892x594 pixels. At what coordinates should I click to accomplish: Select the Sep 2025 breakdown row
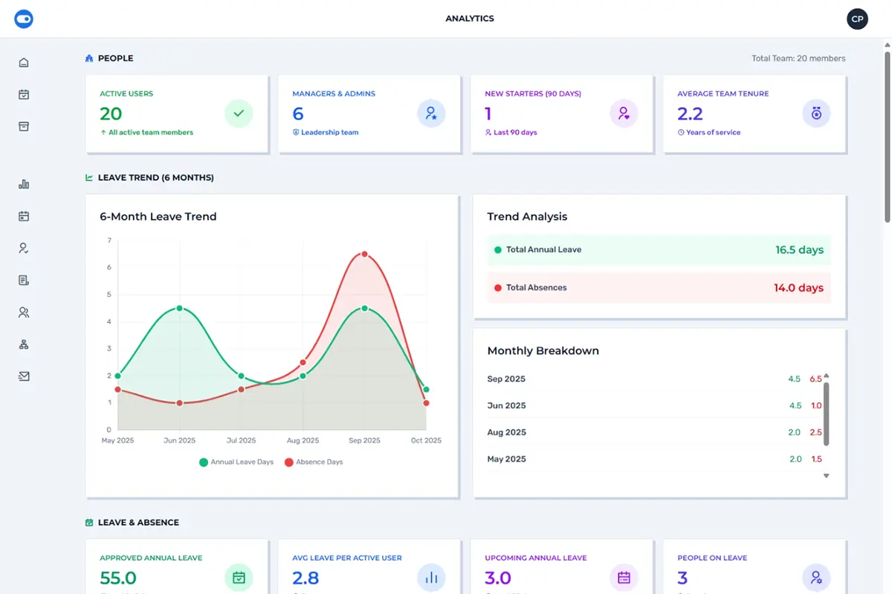point(654,379)
